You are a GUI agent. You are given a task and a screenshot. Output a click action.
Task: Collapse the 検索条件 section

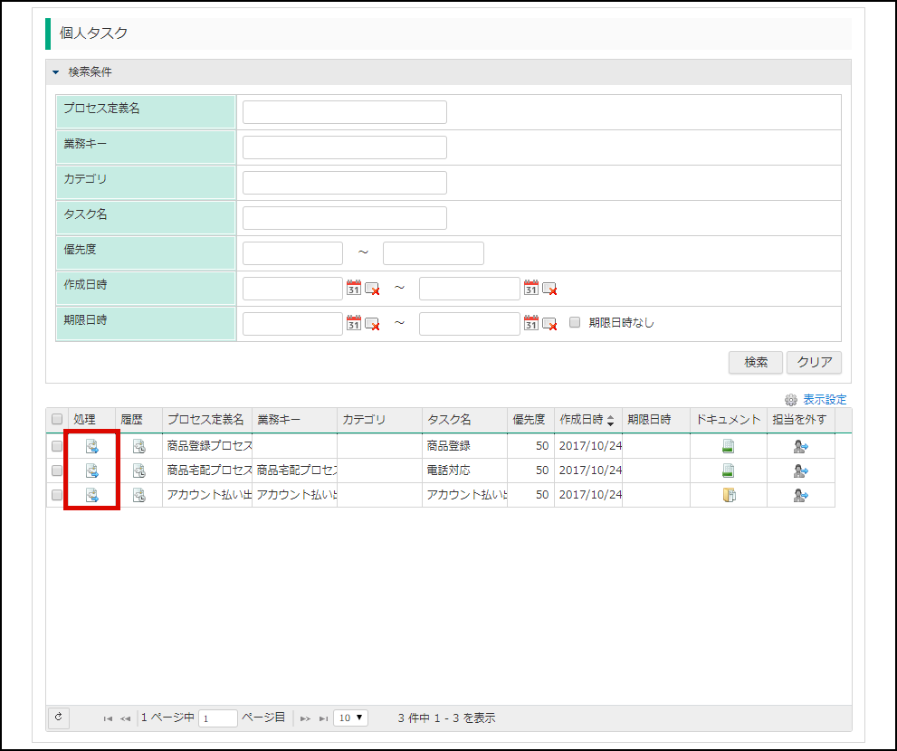coord(56,72)
